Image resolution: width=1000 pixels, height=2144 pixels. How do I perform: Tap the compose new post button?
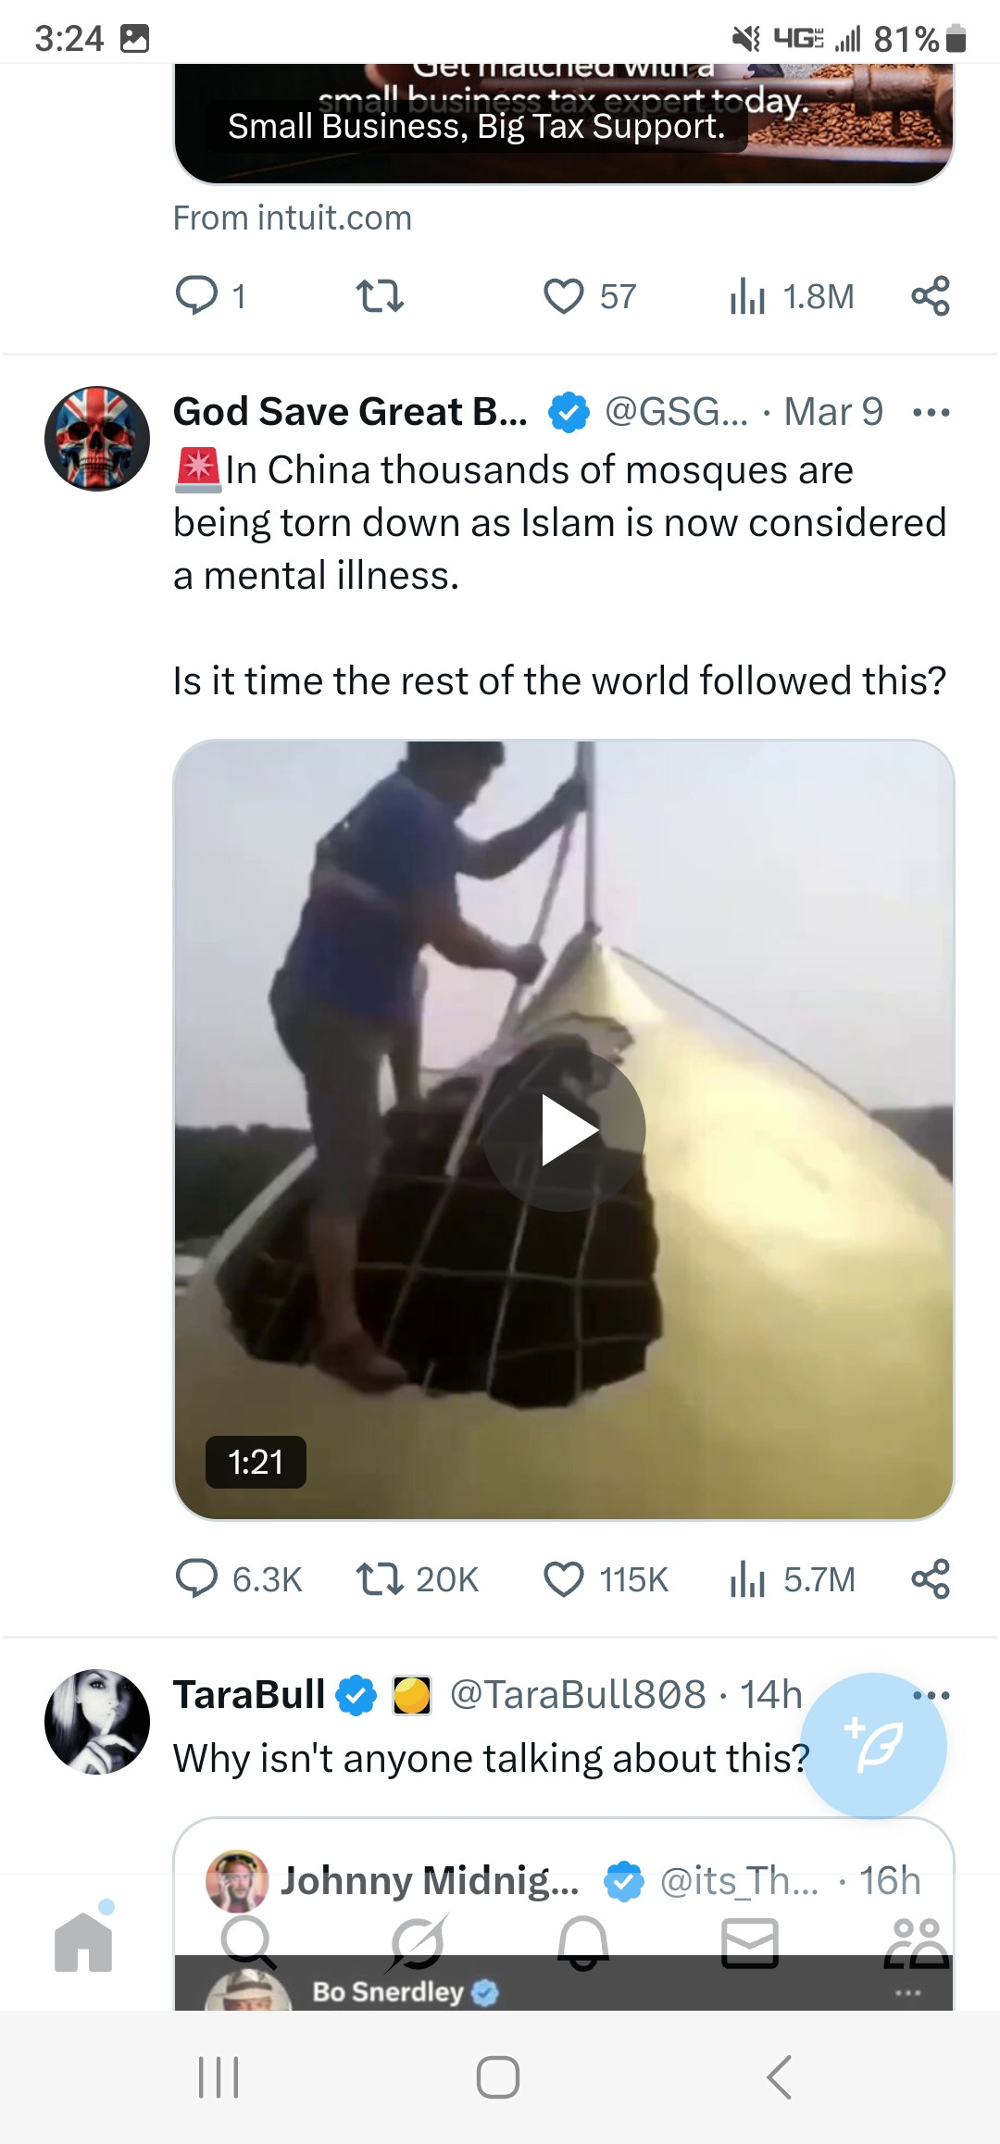pos(873,1746)
